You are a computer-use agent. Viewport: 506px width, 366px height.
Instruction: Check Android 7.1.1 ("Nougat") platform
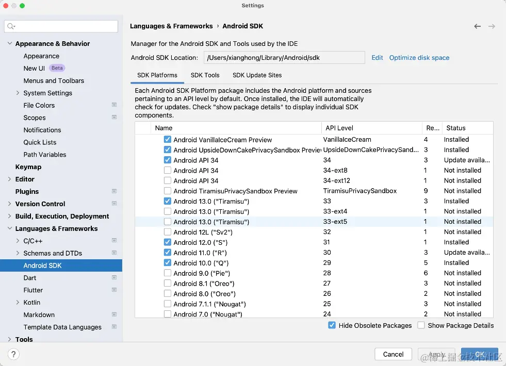coord(168,304)
